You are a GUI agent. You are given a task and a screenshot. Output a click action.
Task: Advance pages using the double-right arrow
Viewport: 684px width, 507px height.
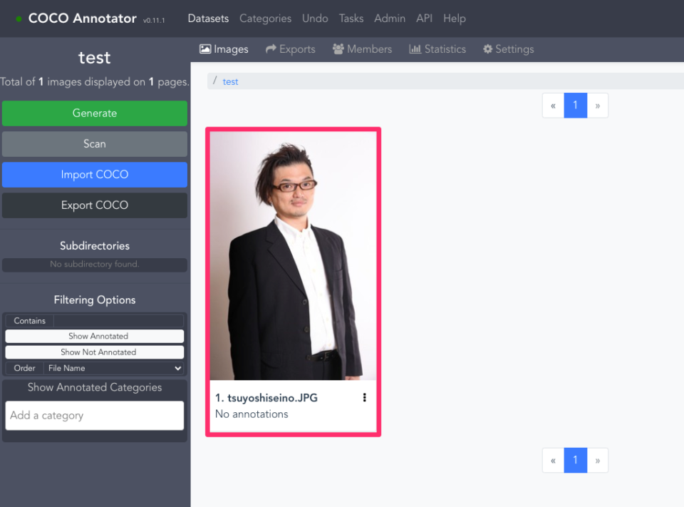598,105
